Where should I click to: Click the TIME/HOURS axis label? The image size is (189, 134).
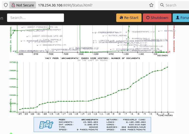[x=165, y=116]
